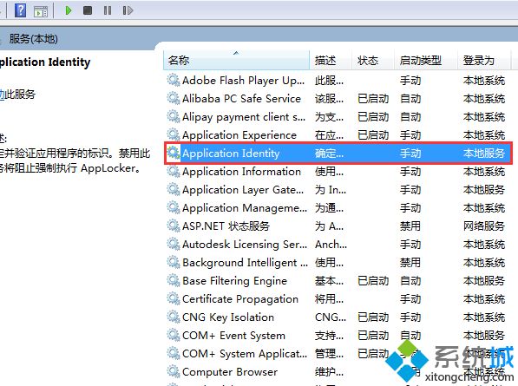Click gear icon of Application Experience
Screen dimensions: 518x386
[174, 134]
